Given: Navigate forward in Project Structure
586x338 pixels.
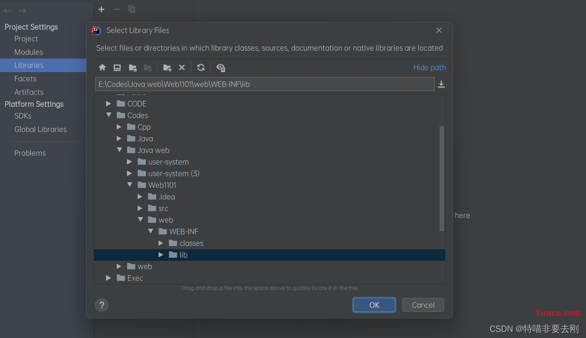Looking at the screenshot, I should coord(22,10).
